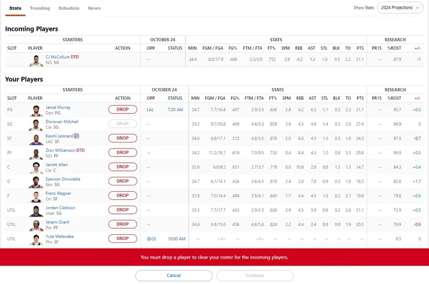Open the @GS opponent link for Yuta Watanabe
This screenshot has height=284, width=429.
coord(151,239)
